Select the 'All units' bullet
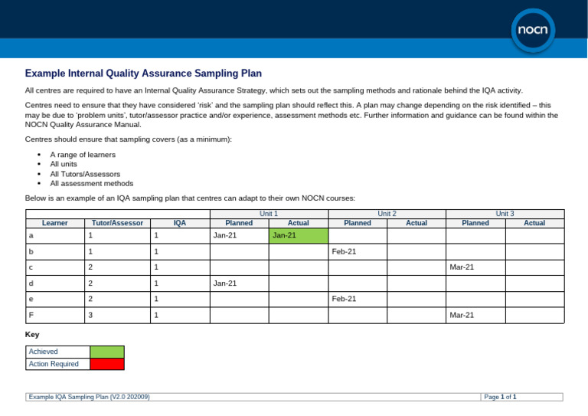 pyautogui.click(x=64, y=164)
